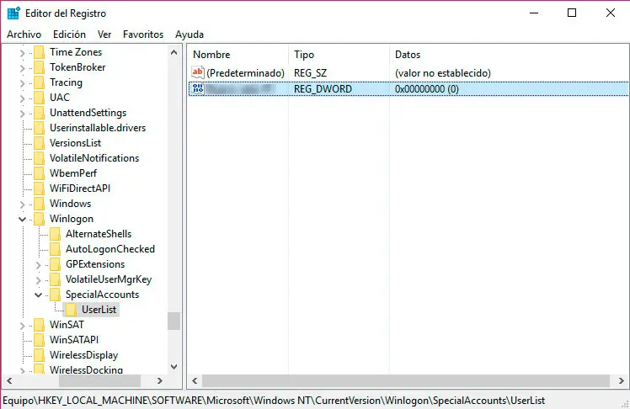
Task: Open the Edición menu
Action: (x=69, y=35)
